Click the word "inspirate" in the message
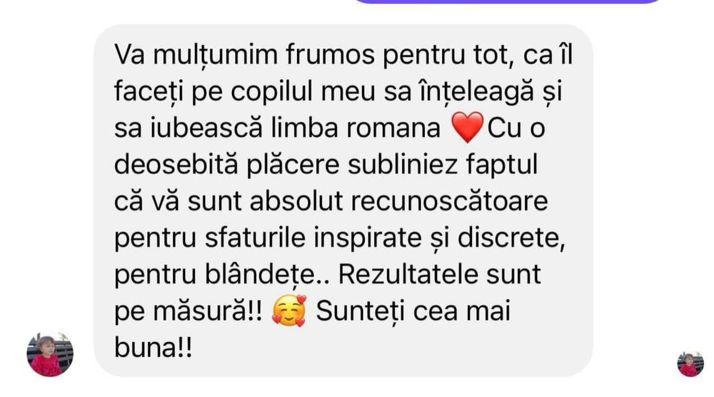Screen dimensions: 714x397 [x=368, y=239]
